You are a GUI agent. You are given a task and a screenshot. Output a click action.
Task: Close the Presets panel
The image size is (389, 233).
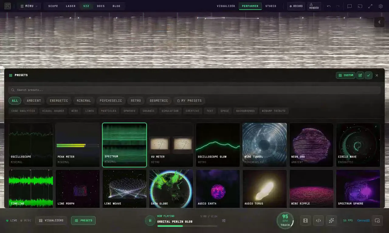coord(377,75)
